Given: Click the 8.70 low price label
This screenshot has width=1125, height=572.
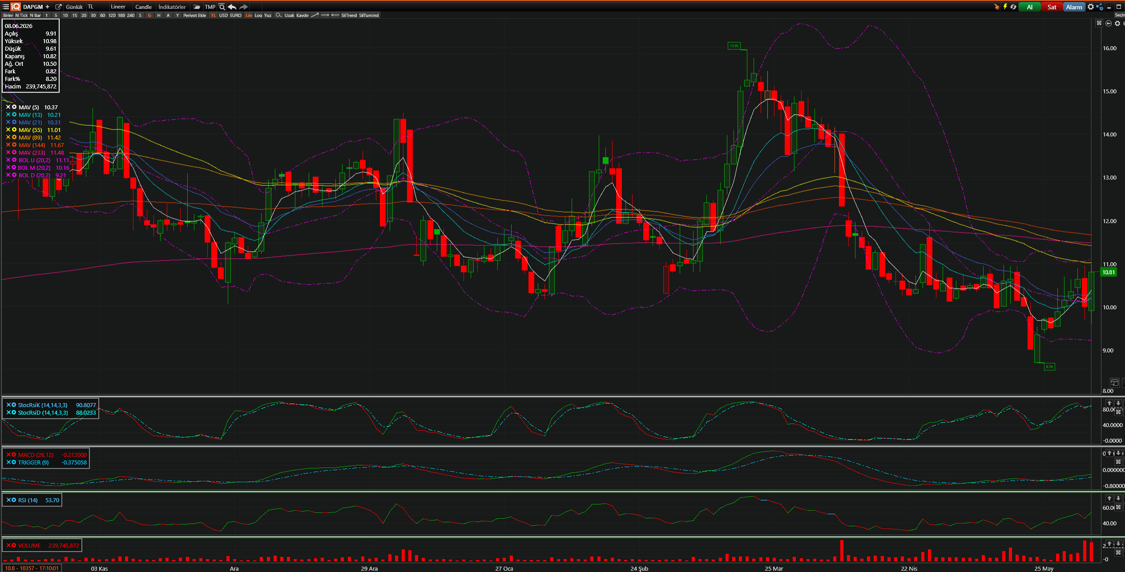Looking at the screenshot, I should point(1049,367).
